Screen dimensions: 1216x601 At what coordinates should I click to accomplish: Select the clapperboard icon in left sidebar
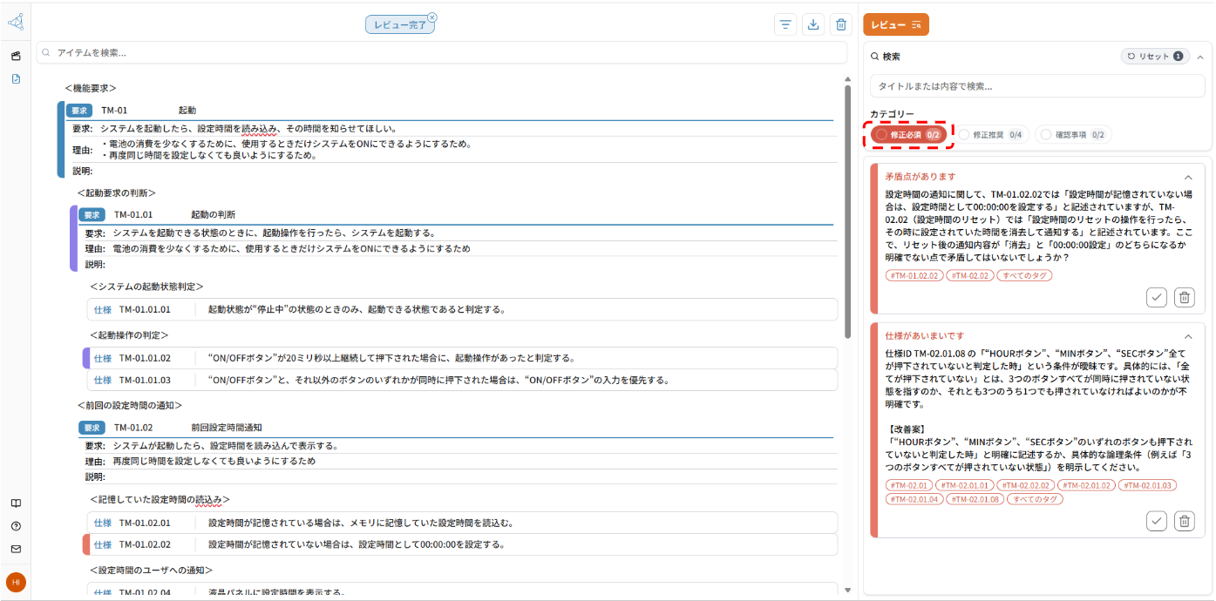click(16, 56)
